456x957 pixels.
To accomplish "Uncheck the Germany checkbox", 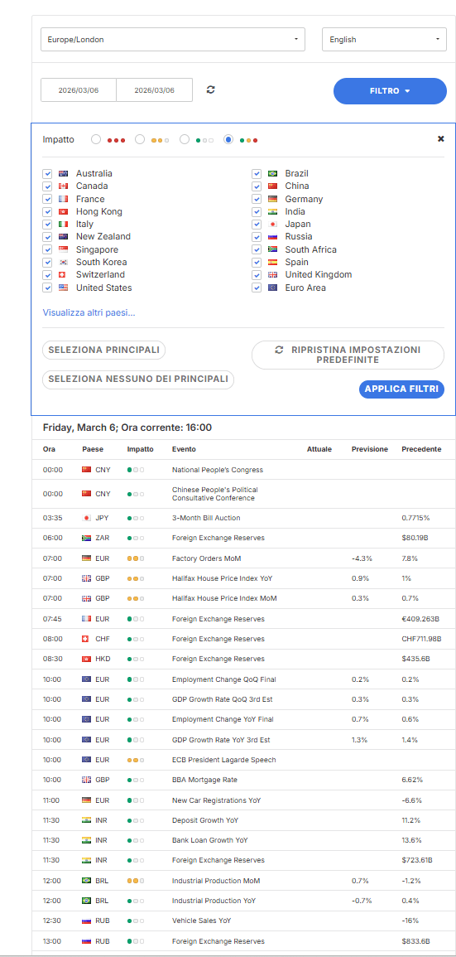I will (257, 199).
